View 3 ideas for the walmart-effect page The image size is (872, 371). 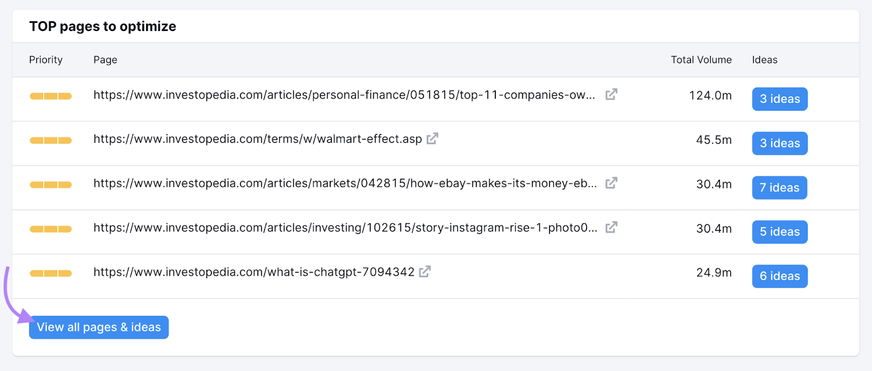tap(779, 143)
